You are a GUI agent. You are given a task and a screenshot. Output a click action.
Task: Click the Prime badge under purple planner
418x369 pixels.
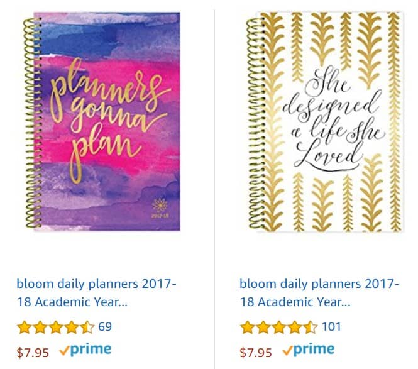point(85,350)
